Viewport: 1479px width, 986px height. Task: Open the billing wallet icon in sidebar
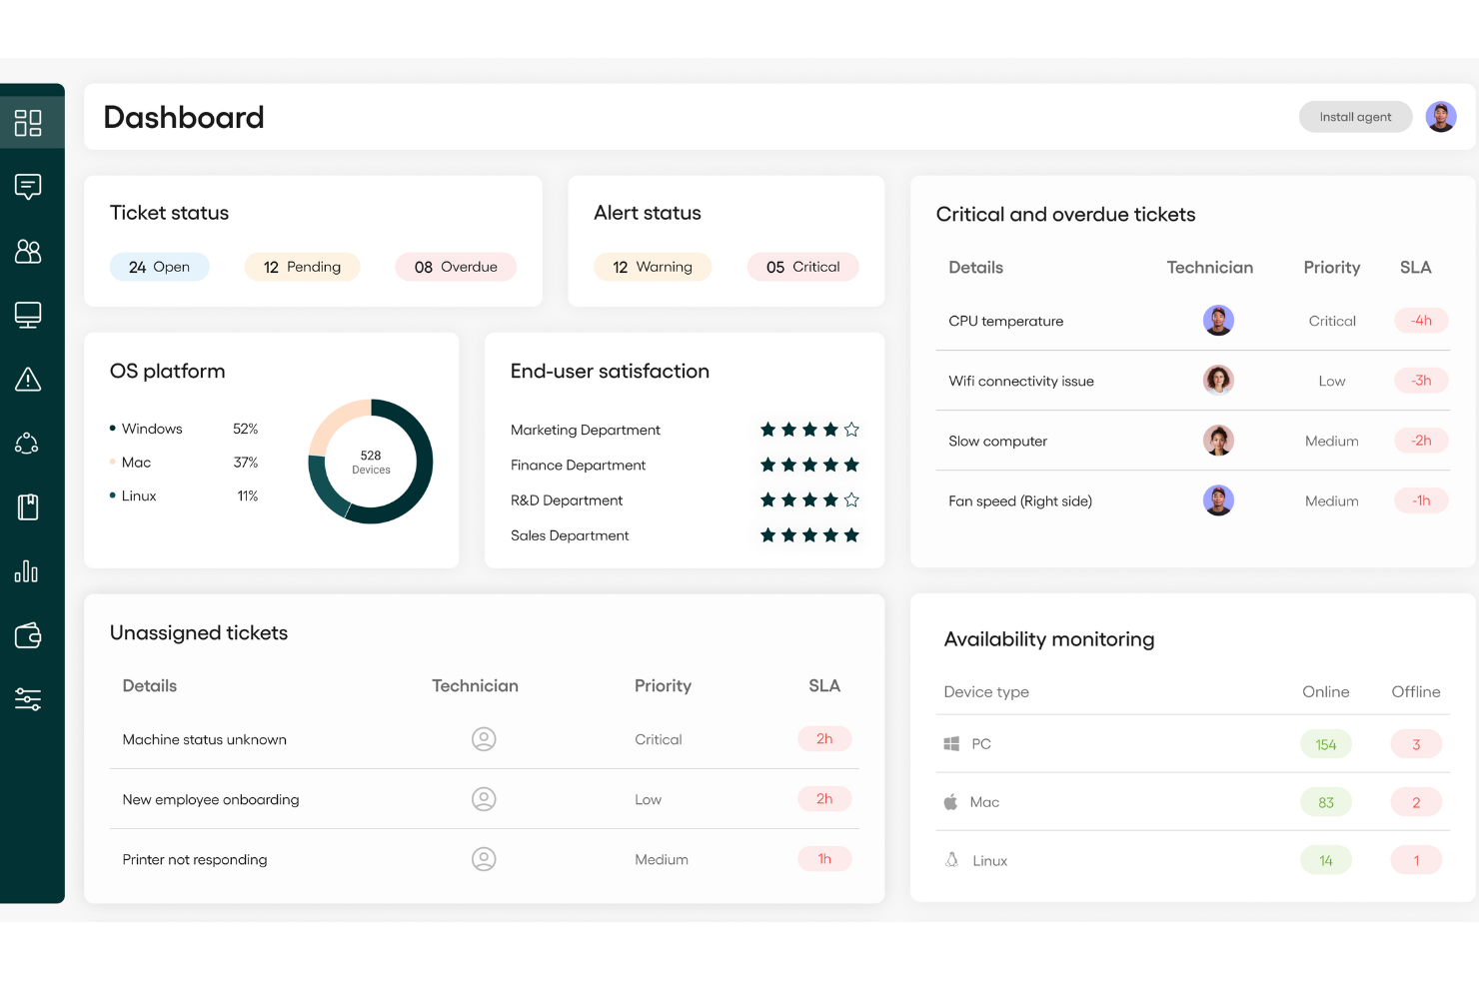28,635
